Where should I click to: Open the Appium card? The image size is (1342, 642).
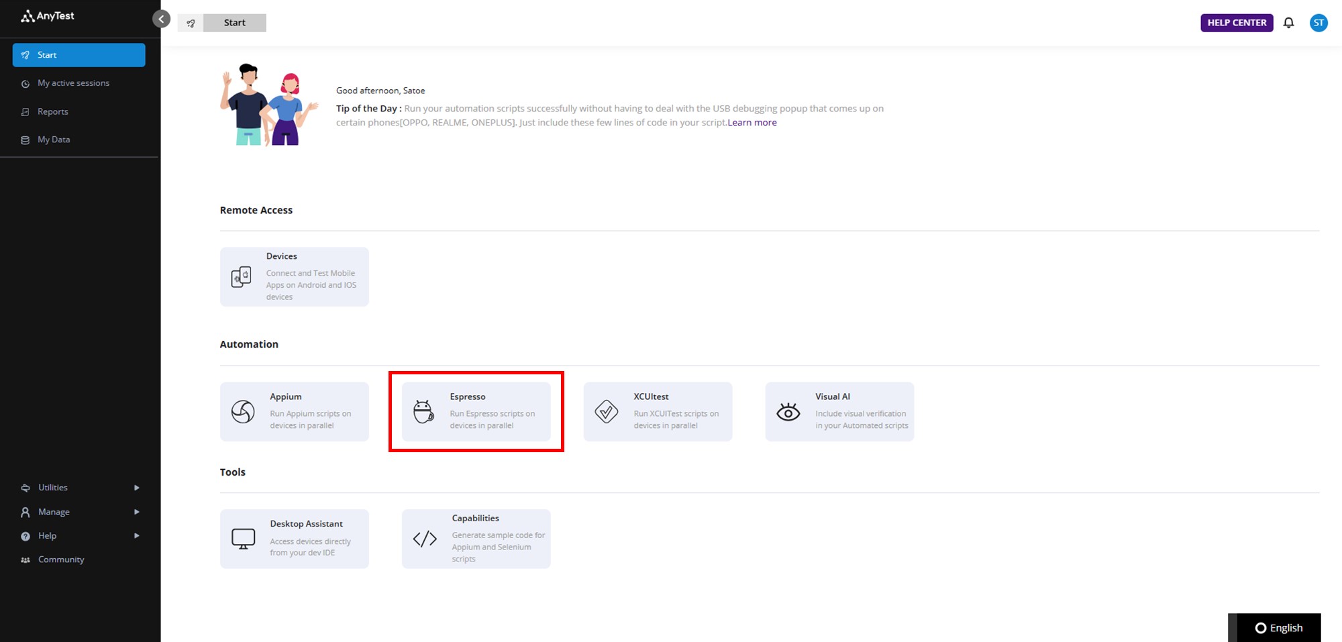tap(295, 412)
